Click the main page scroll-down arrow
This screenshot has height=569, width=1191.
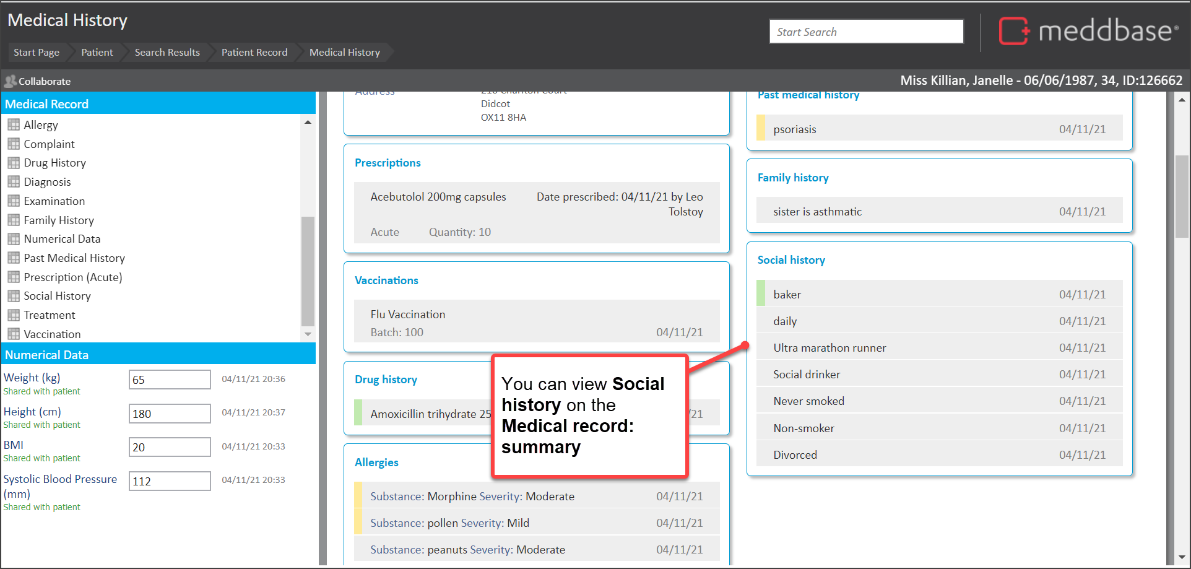coord(1182,557)
